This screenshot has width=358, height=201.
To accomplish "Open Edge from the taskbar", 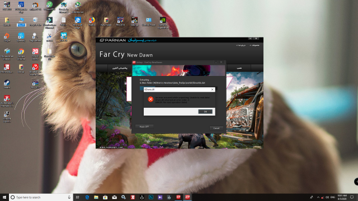I will [87, 197].
